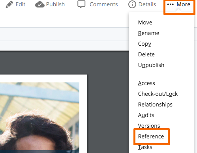Open the Edit toolbar action
Screen dimensions: 197x153
21,4
